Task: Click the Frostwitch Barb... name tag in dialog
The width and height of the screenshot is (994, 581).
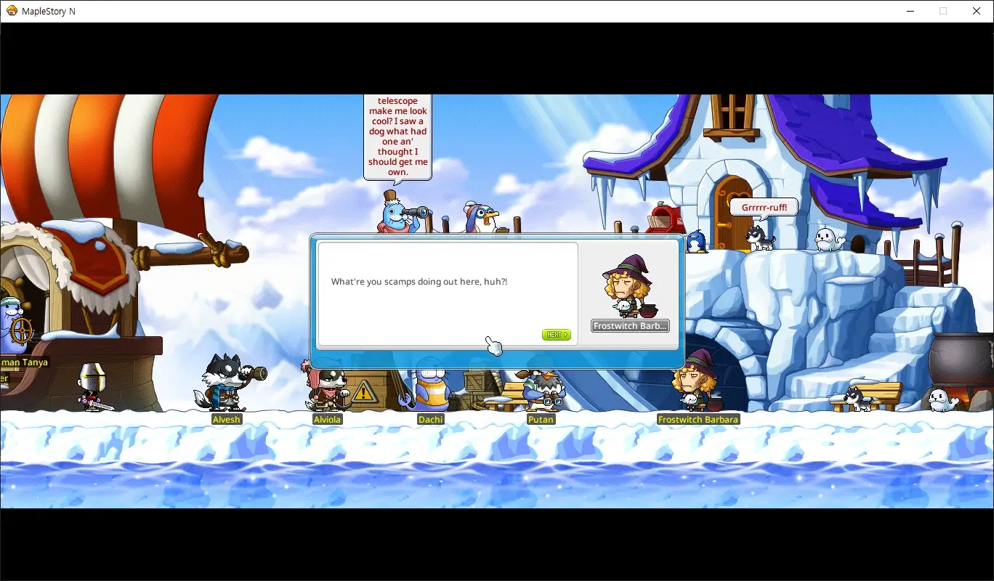Action: click(x=630, y=326)
